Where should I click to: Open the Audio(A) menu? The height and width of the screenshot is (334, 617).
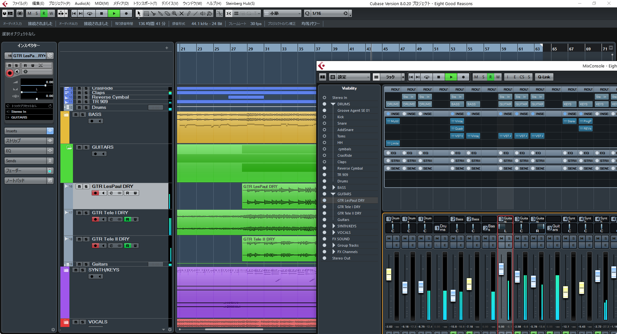click(82, 4)
